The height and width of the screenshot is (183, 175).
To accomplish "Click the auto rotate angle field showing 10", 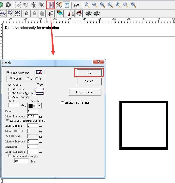I will click(x=21, y=161).
